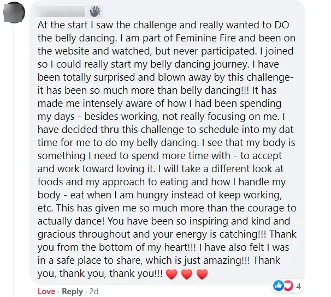
Task: Click the word "gracious" in the comment
Action: pyautogui.click(x=57, y=234)
